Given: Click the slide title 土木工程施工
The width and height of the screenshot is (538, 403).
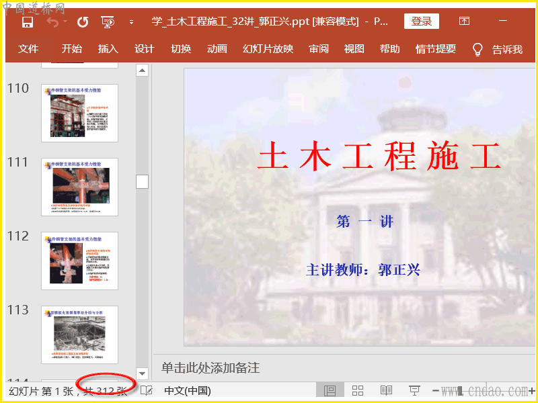Looking at the screenshot, I should click(379, 156).
